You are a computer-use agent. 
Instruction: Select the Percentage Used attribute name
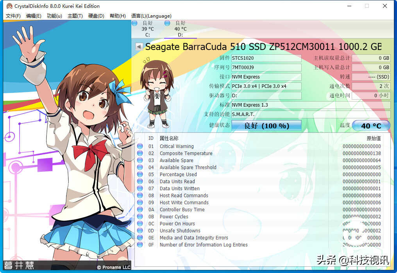pyautogui.click(x=178, y=174)
